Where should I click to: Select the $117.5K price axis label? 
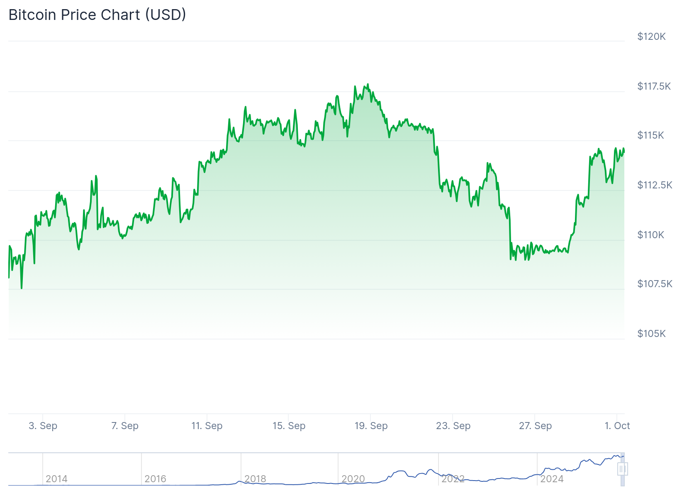[654, 86]
